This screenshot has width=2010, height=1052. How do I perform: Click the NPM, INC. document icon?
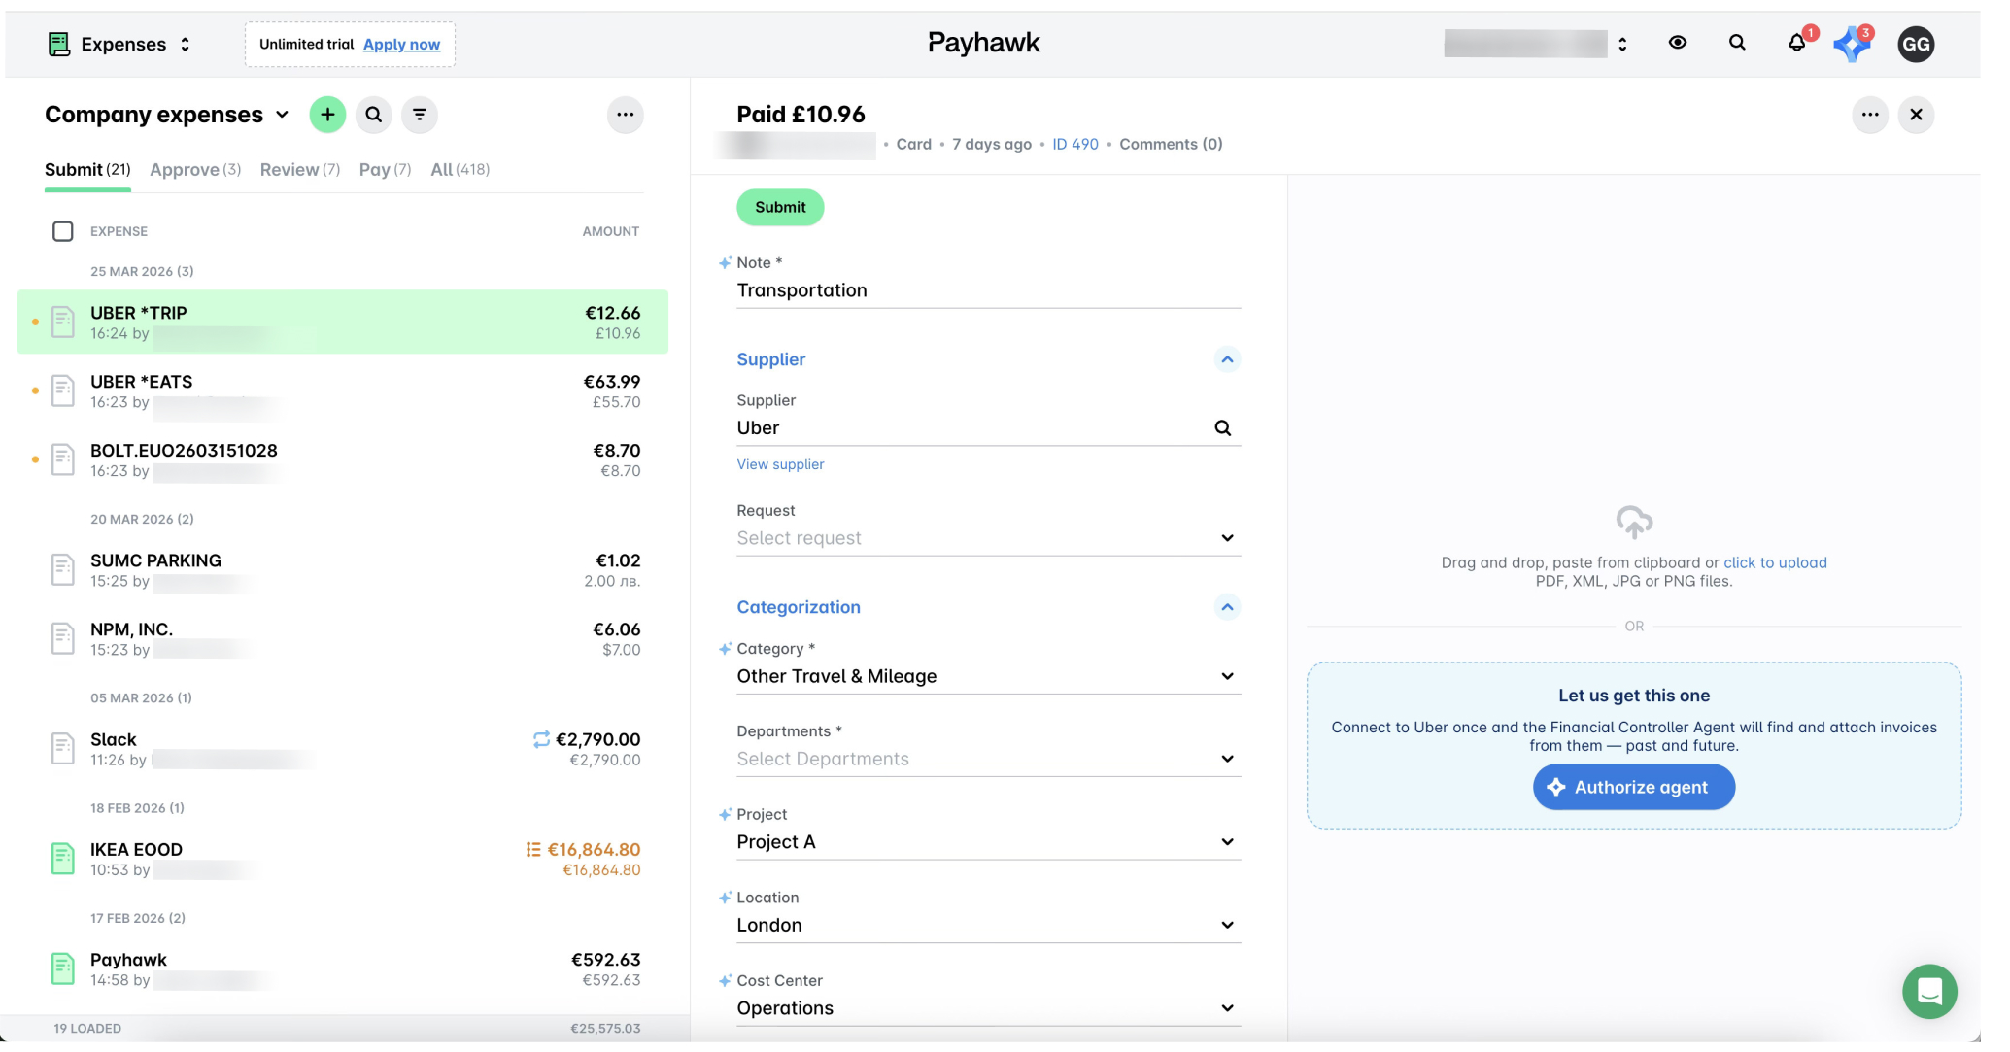[x=63, y=638]
